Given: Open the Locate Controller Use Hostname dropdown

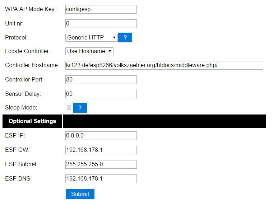Looking at the screenshot, I should [x=89, y=51].
